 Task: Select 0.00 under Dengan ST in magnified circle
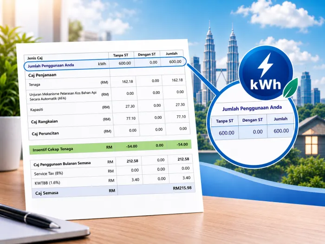pos(258,132)
